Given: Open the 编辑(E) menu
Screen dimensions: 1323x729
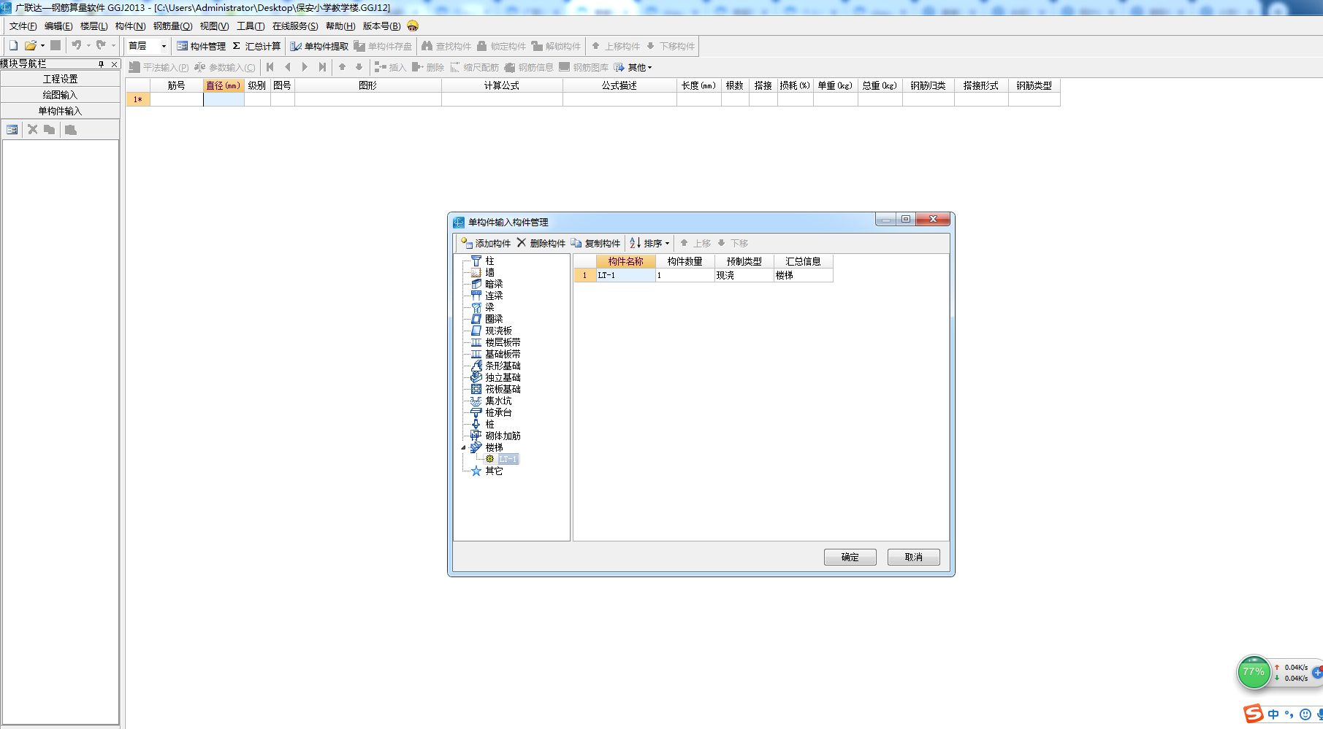Looking at the screenshot, I should [x=58, y=26].
